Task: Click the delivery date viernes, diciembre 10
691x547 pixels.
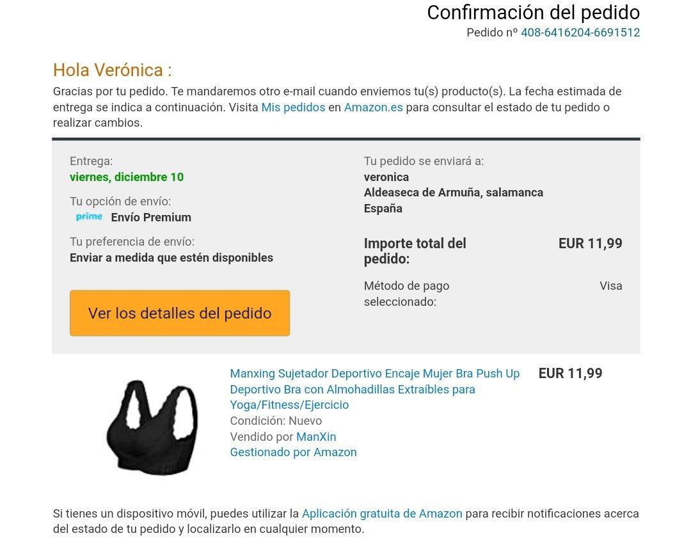Action: point(127,177)
